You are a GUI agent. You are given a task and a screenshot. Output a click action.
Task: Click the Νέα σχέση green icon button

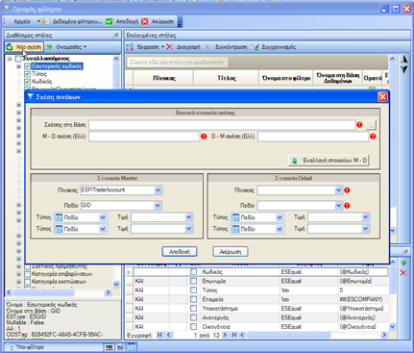click(24, 47)
